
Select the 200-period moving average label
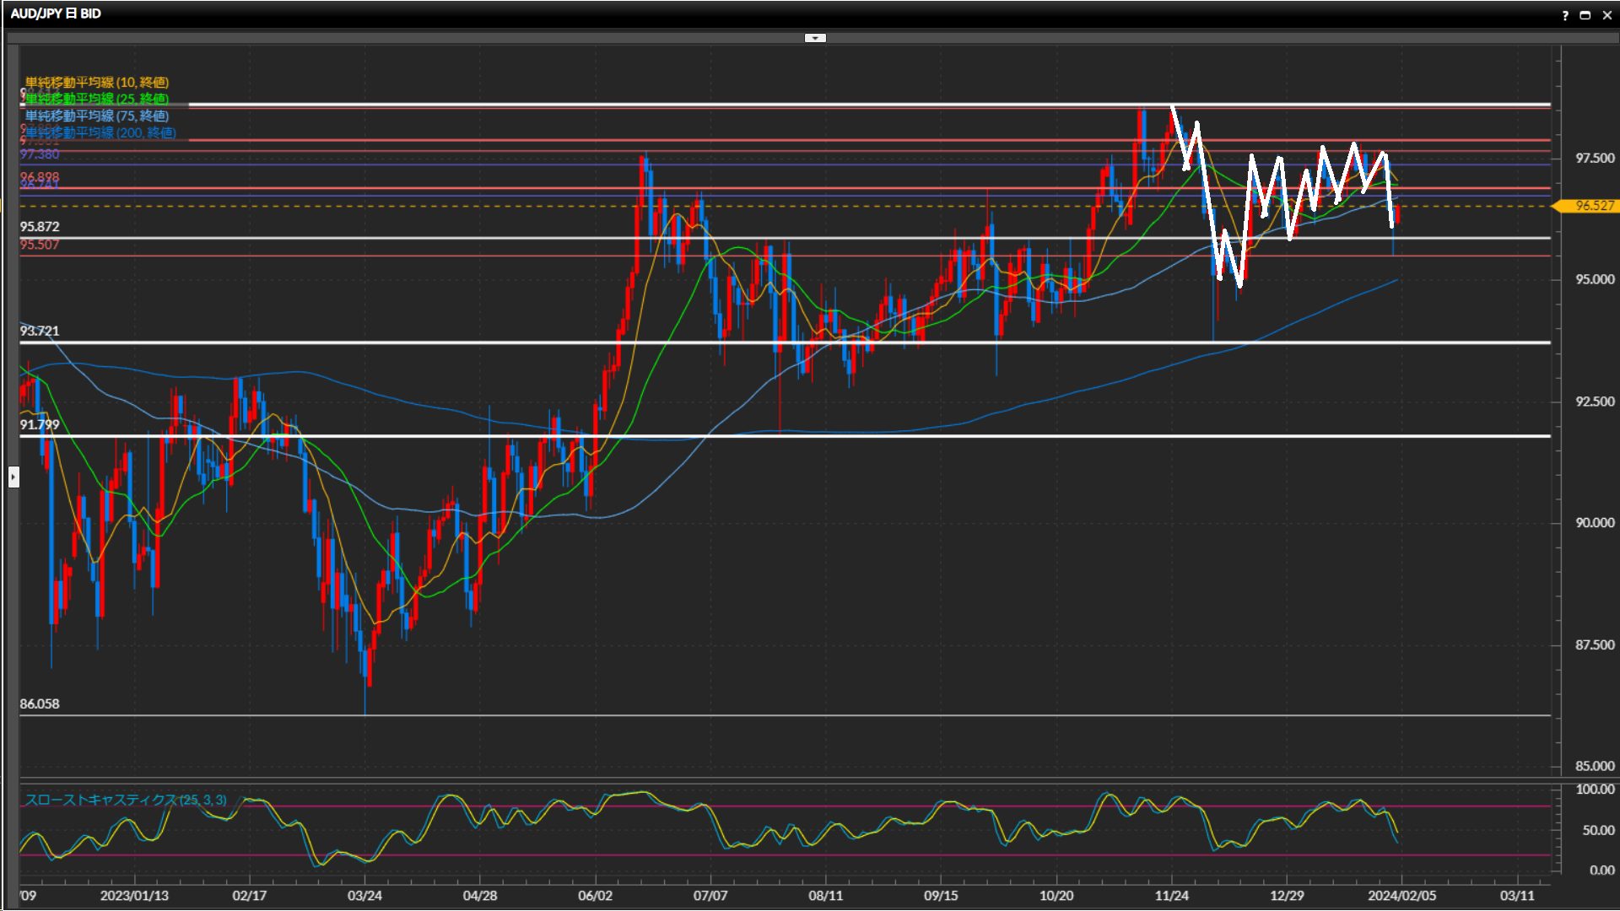(x=100, y=132)
